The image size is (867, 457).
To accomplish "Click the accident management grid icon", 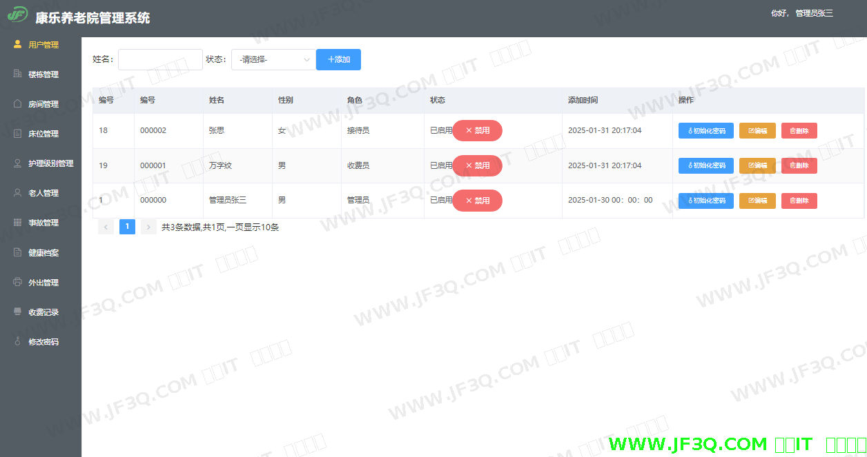I will click(18, 223).
